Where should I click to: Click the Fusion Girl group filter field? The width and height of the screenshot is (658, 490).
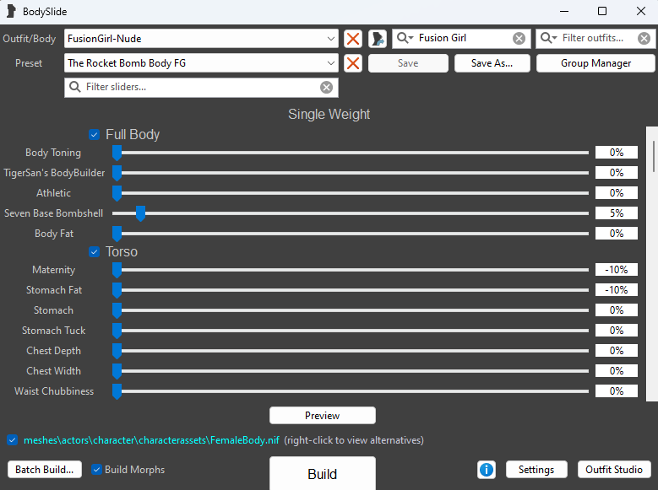point(461,38)
